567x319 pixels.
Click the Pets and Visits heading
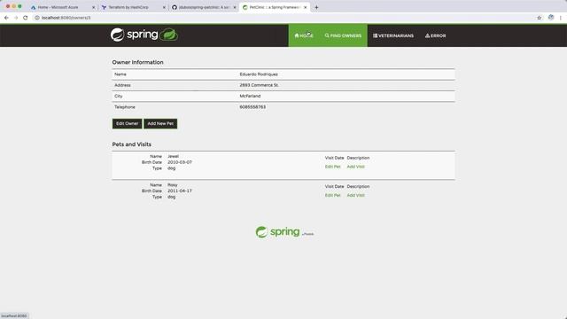[x=132, y=144]
